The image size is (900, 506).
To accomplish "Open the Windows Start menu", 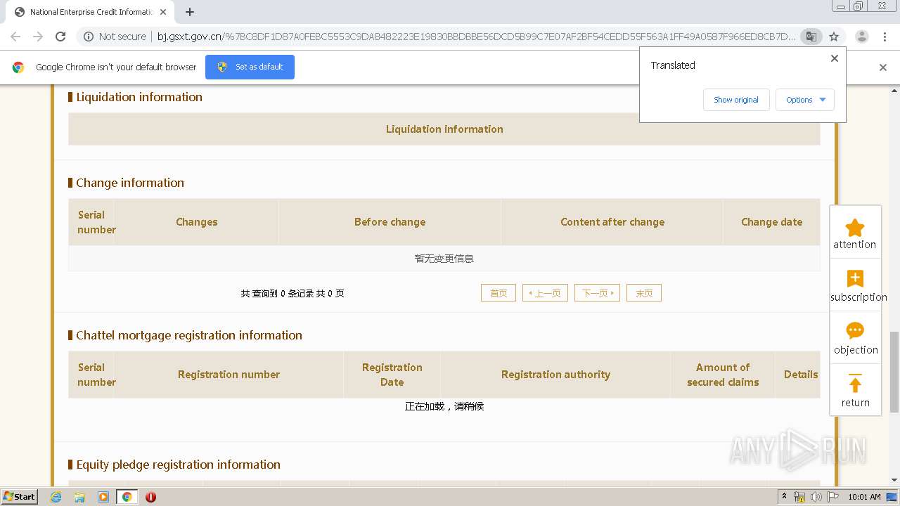I will (20, 497).
